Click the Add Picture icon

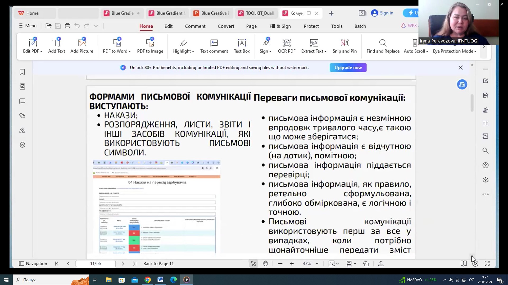pos(82,43)
